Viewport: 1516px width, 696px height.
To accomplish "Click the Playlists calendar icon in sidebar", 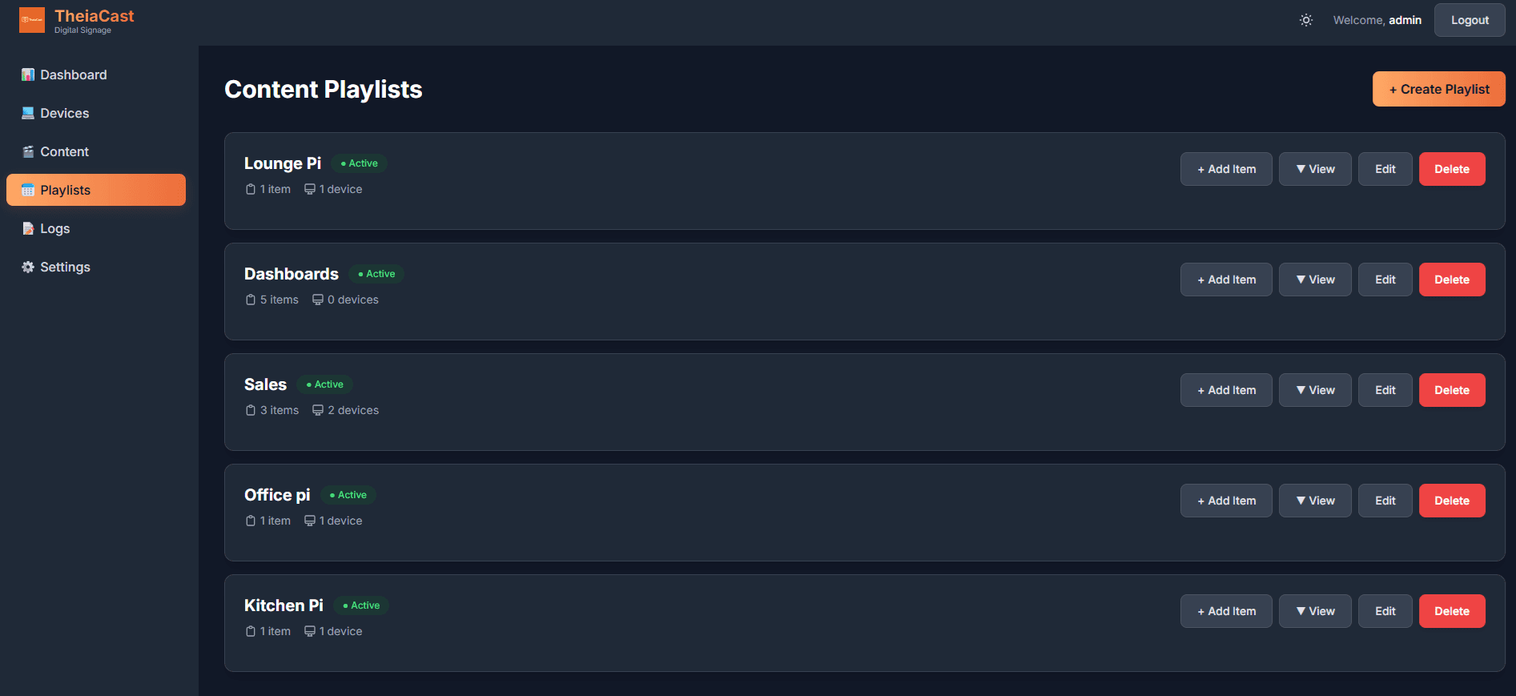I will coord(28,190).
